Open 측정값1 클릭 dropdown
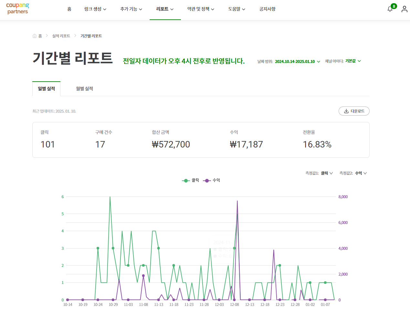This screenshot has height=324, width=410. 327,173
